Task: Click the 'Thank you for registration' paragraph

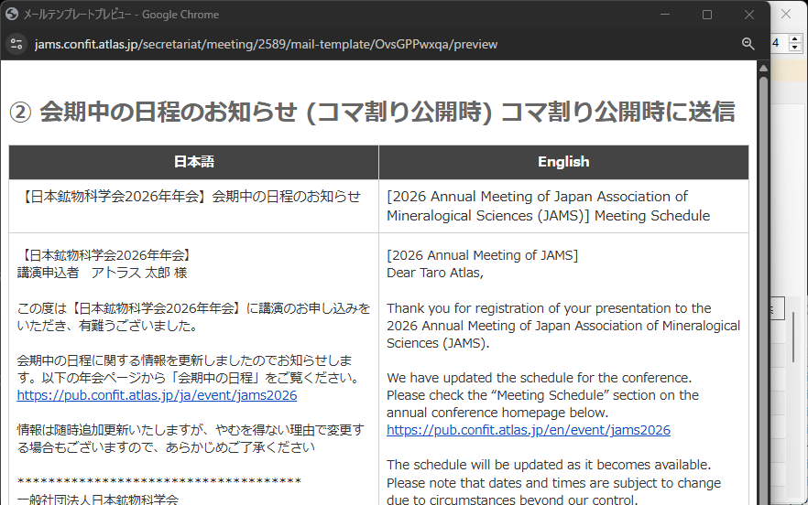Action: (563, 326)
